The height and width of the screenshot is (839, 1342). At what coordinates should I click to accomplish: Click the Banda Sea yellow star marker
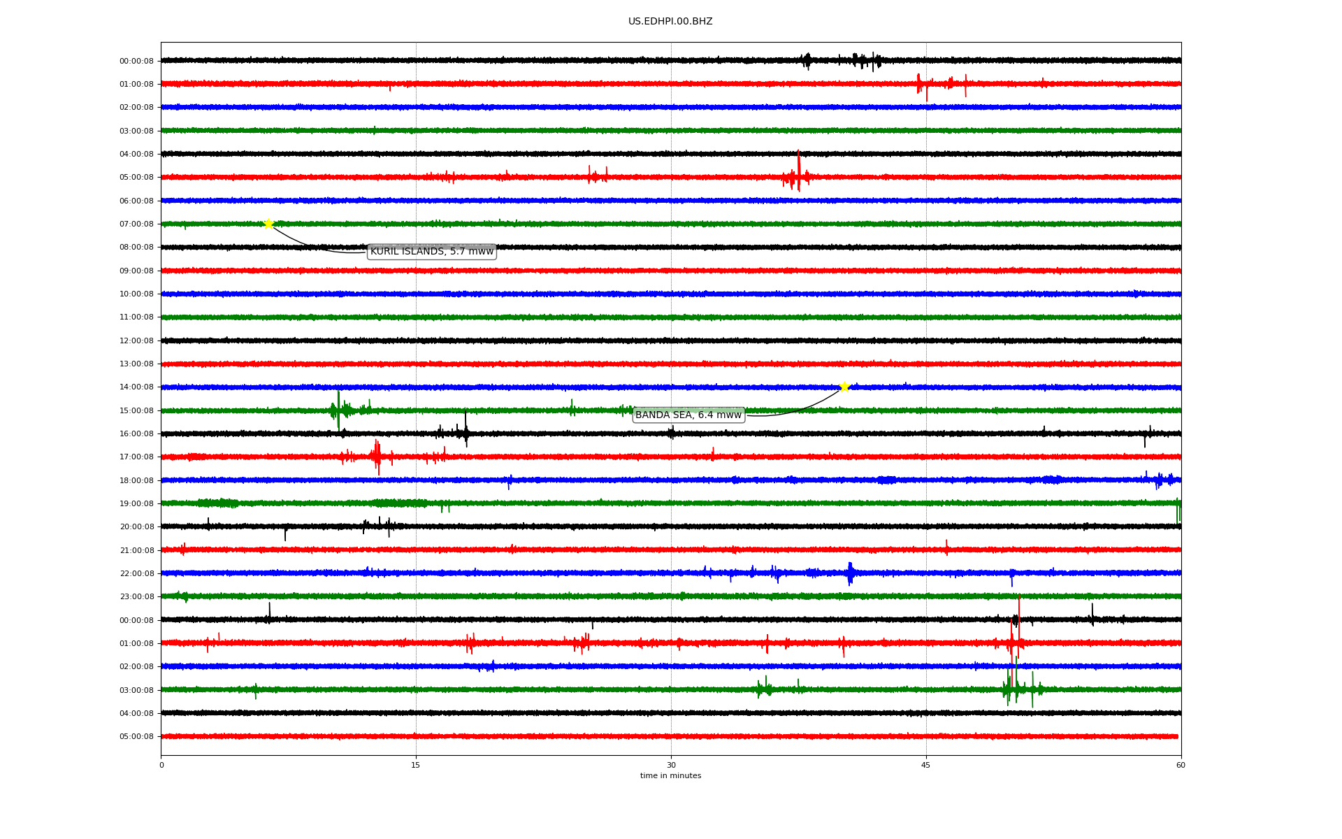click(x=844, y=387)
